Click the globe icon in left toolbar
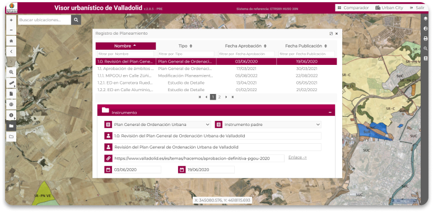This screenshot has height=212, width=433. click(11, 105)
